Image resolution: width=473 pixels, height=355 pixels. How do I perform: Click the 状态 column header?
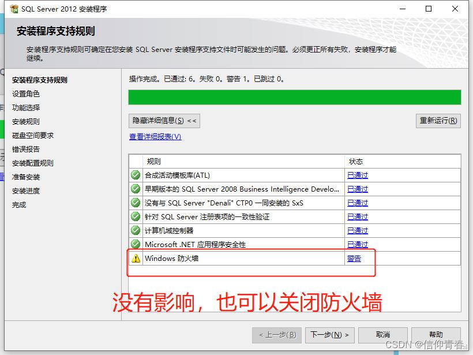pos(403,162)
